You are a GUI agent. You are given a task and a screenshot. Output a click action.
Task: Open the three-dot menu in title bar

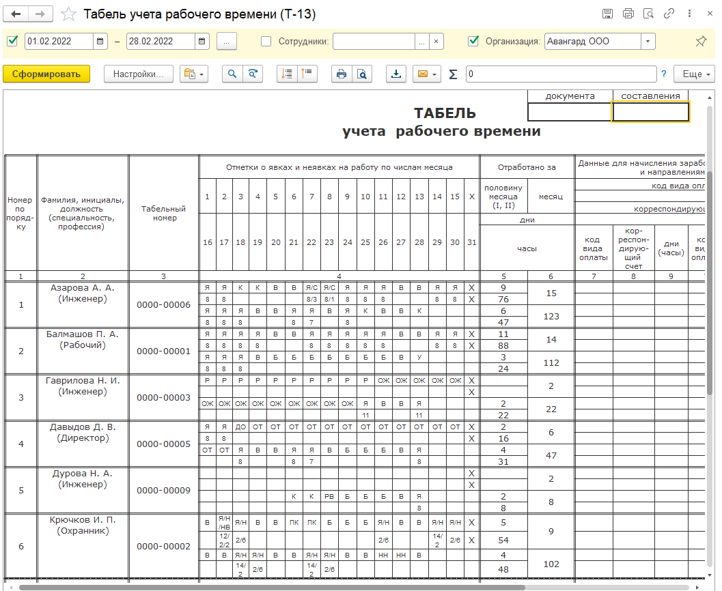(x=689, y=14)
